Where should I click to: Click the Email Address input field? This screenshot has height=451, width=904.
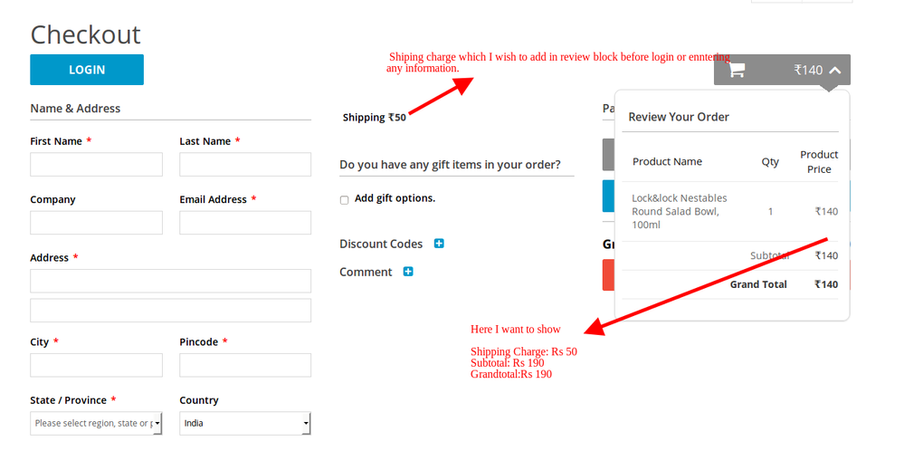244,223
